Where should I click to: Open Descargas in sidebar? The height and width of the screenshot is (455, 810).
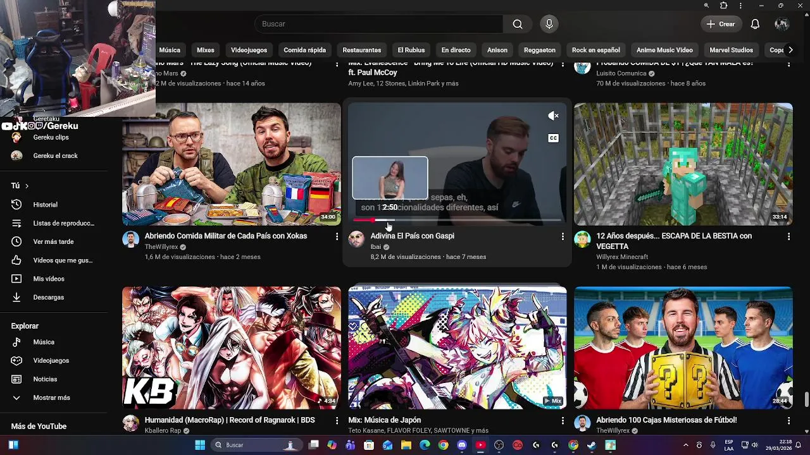click(x=49, y=297)
